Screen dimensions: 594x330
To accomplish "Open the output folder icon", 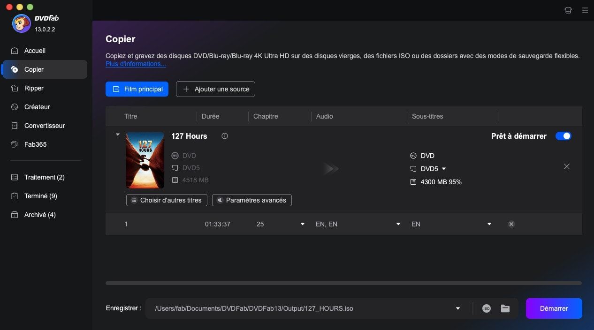I will (505, 308).
